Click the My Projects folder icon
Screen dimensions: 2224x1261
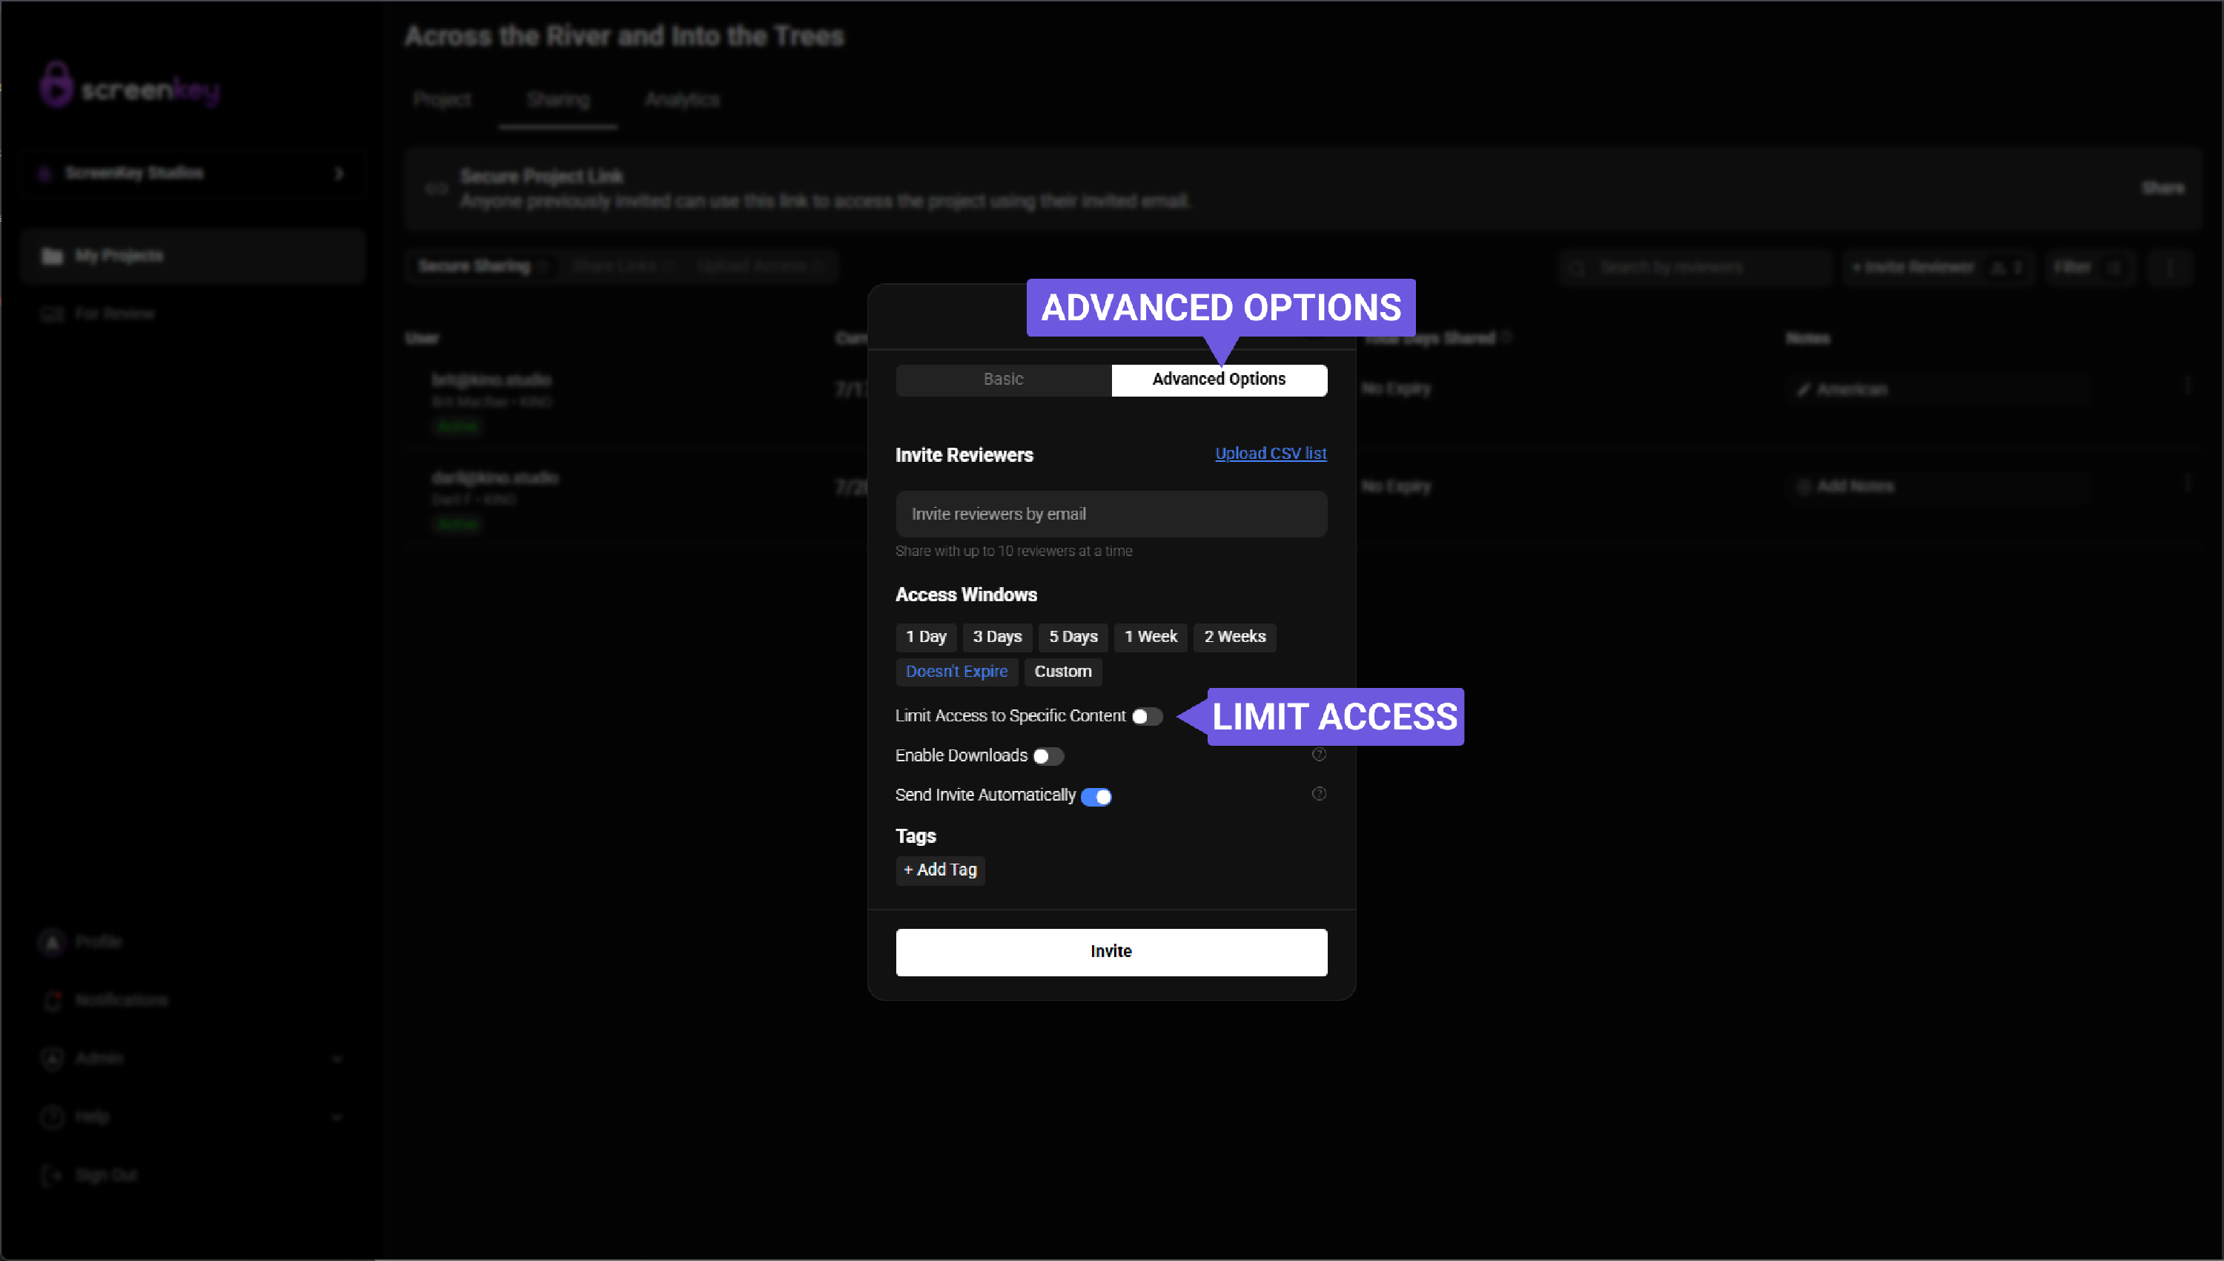point(52,256)
